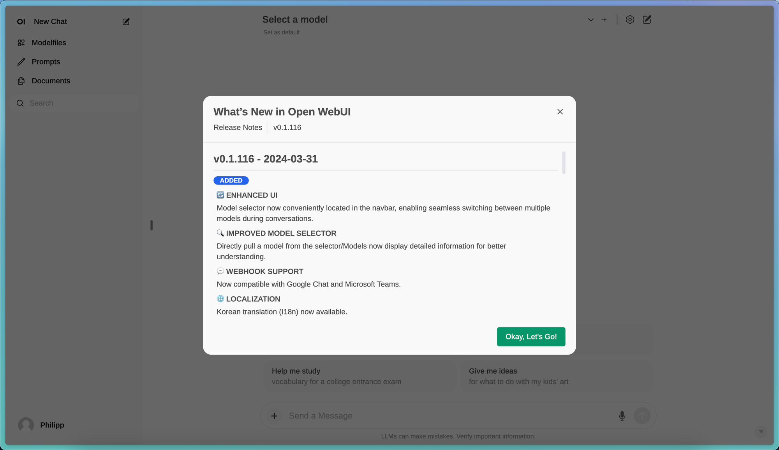Click the Documents file icon
Image resolution: width=779 pixels, height=450 pixels.
pyautogui.click(x=21, y=81)
